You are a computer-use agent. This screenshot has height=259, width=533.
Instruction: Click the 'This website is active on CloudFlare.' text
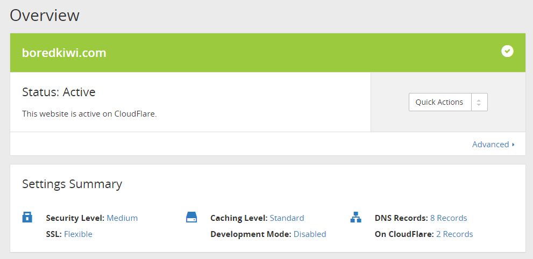coord(89,114)
